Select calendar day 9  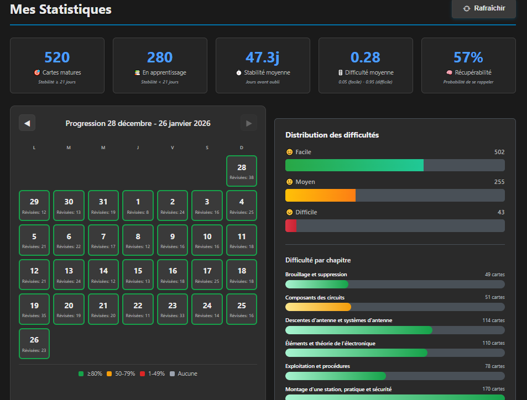(173, 240)
